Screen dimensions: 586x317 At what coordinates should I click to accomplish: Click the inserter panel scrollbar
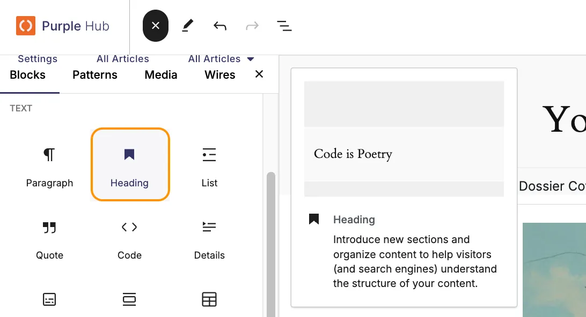pos(271,244)
